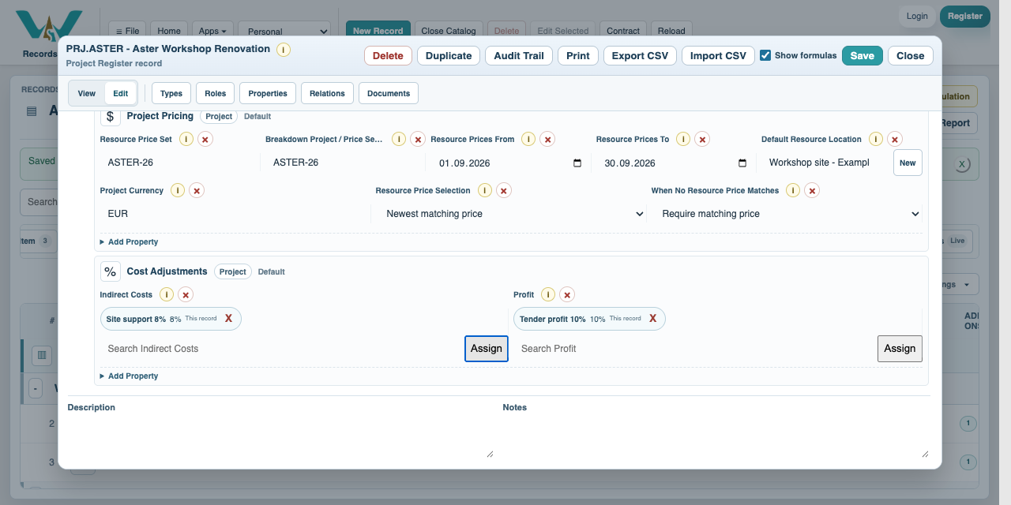
Task: Save the record
Action: (863, 56)
